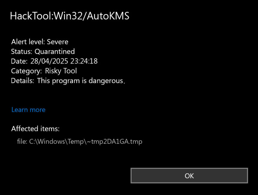Click the OK button to dismiss the alert

point(189,176)
